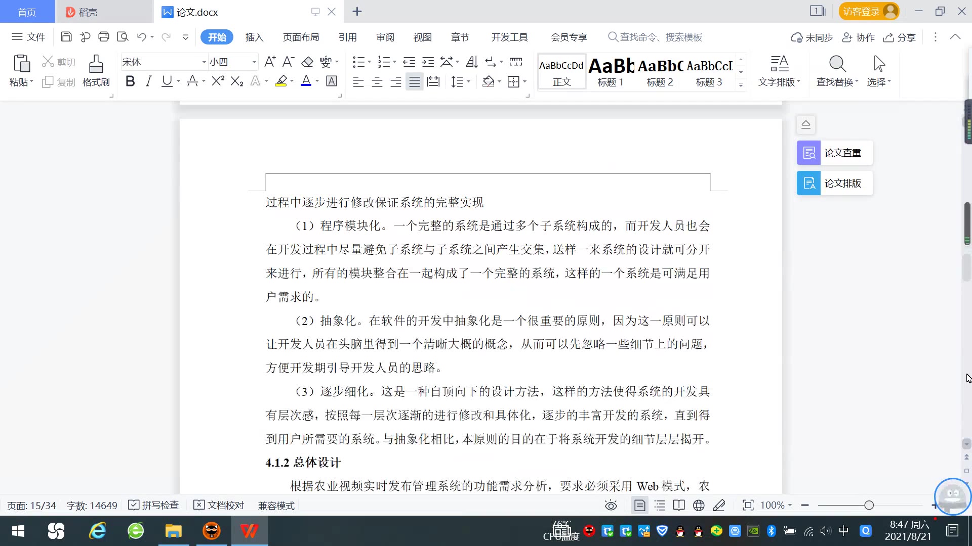Expand numbered list options

395,62
